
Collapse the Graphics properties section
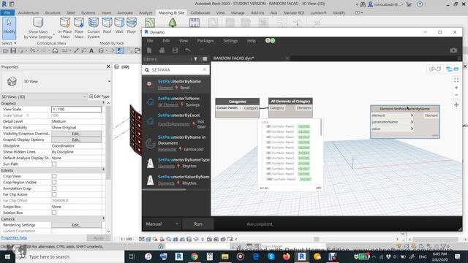click(104, 103)
